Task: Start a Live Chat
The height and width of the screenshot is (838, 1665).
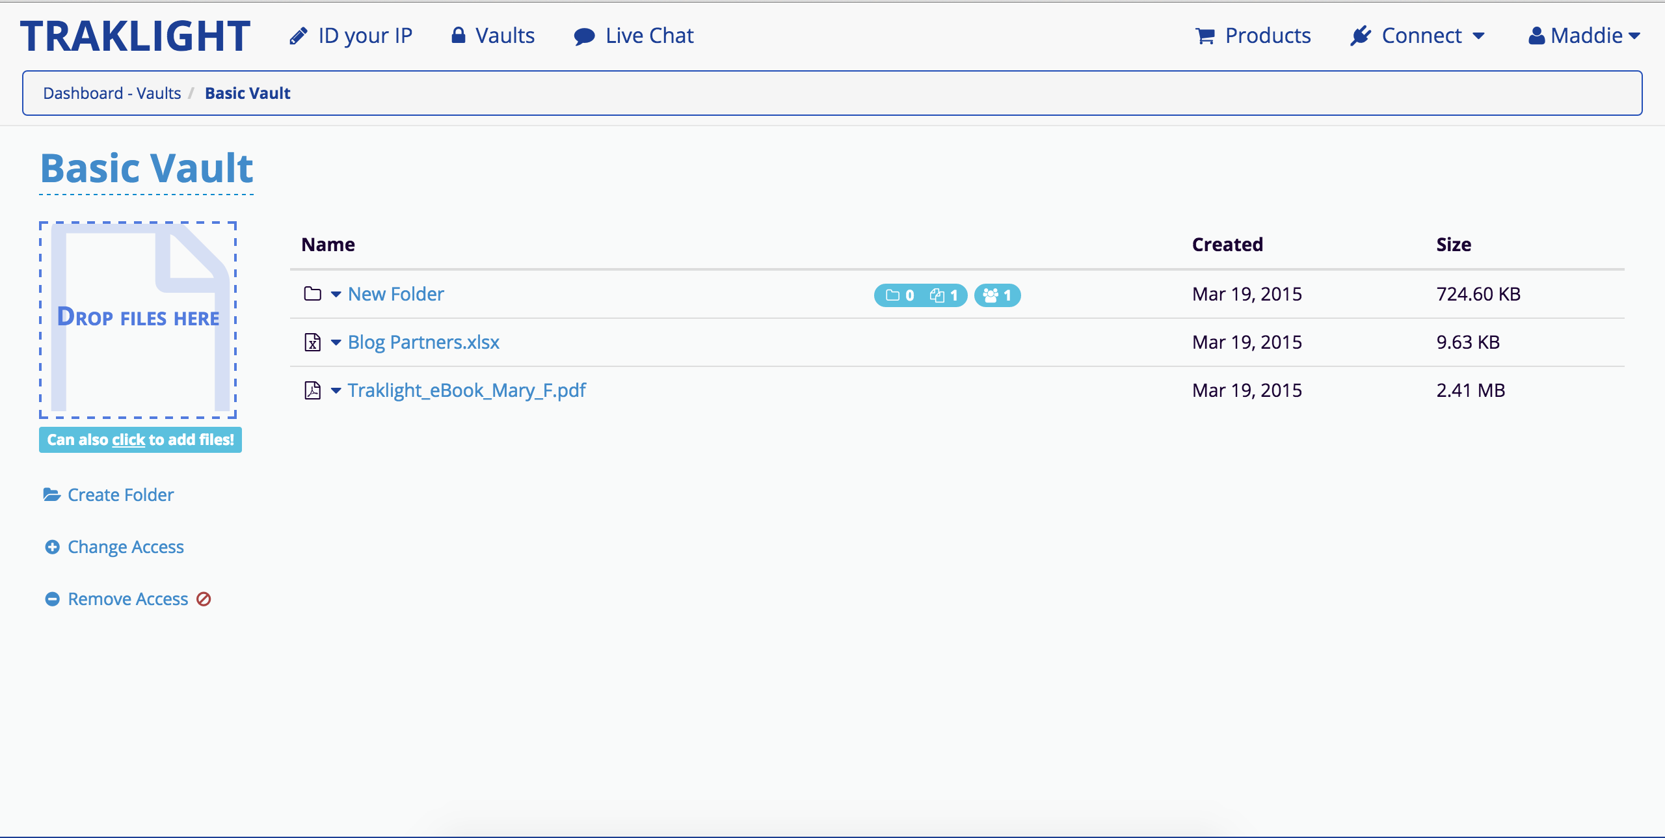Action: tap(634, 36)
